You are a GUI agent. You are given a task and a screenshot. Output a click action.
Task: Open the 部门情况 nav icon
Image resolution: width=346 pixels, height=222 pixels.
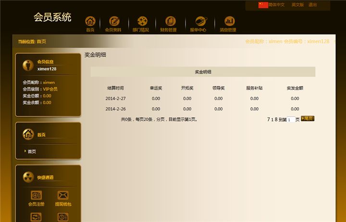(142, 21)
